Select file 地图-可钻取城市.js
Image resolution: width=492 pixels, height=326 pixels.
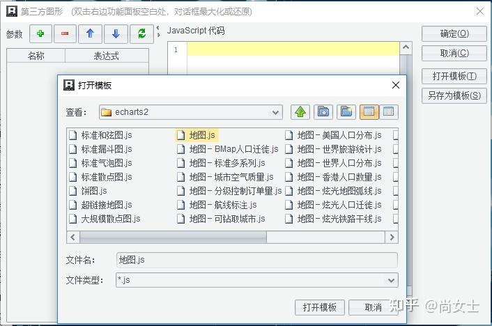(x=221, y=219)
